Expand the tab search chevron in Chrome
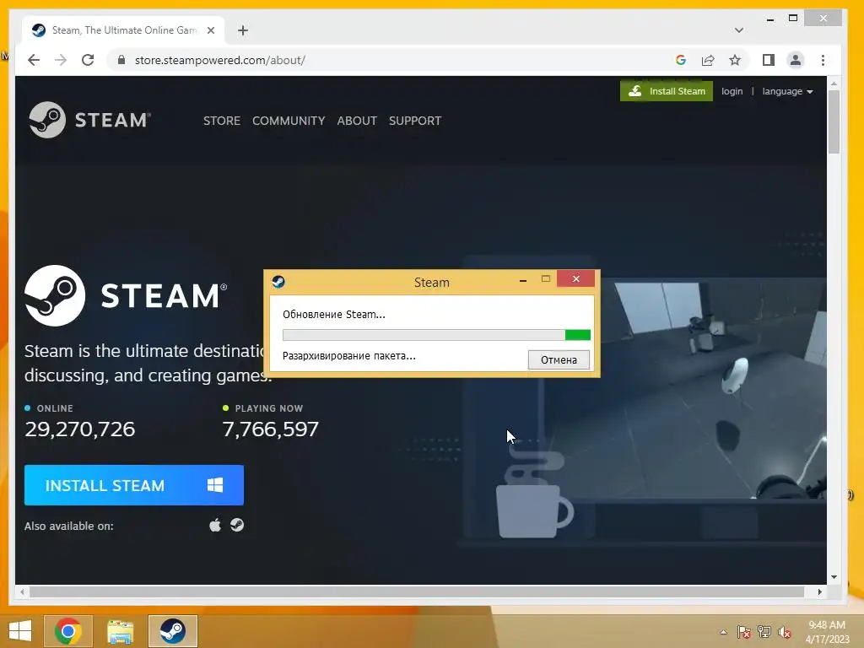 (739, 30)
